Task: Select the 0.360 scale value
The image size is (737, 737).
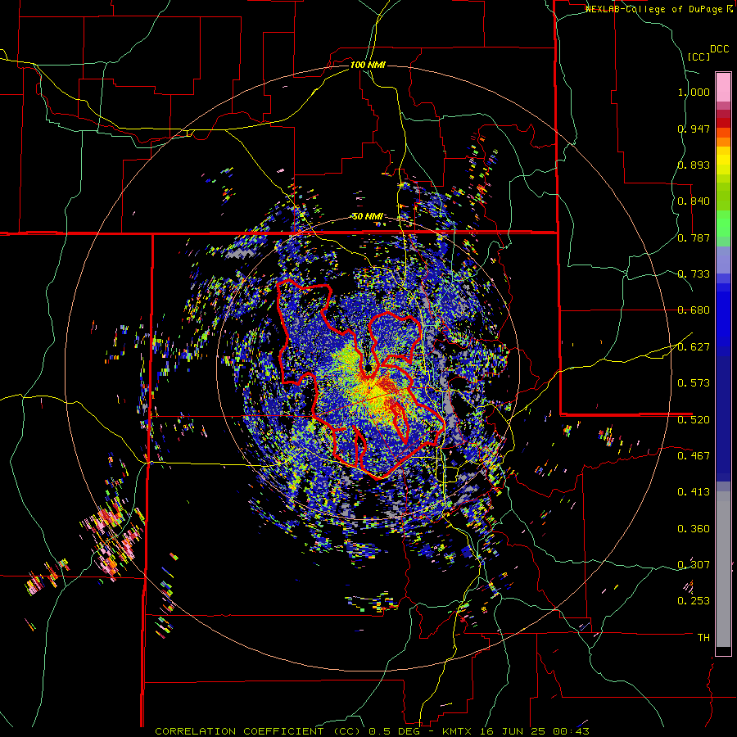Action: tap(694, 529)
